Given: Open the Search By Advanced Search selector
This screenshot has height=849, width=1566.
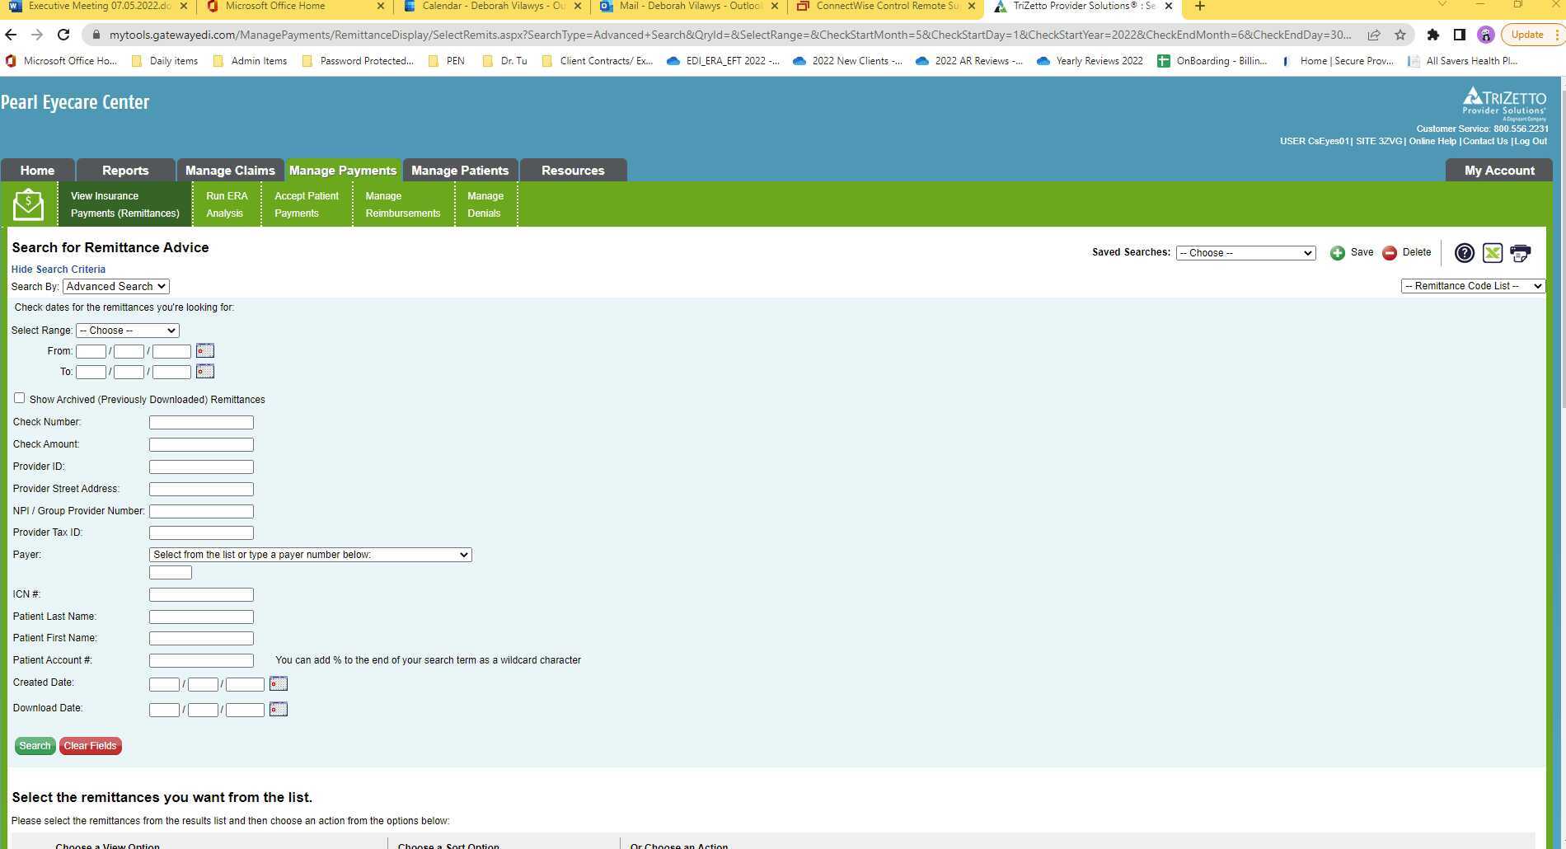Looking at the screenshot, I should [115, 286].
